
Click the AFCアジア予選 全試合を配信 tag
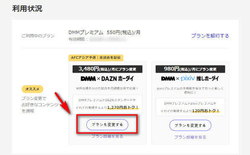(96, 58)
